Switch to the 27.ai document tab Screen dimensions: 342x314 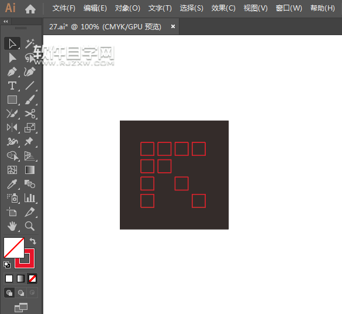105,27
